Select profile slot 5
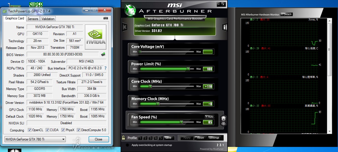Viewport: 338px width, 152px height. point(161,138)
